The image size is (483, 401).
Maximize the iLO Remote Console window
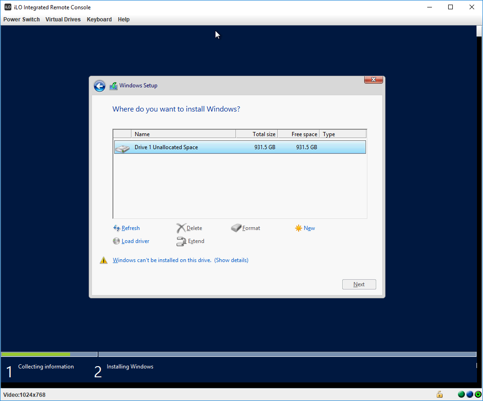(x=450, y=7)
